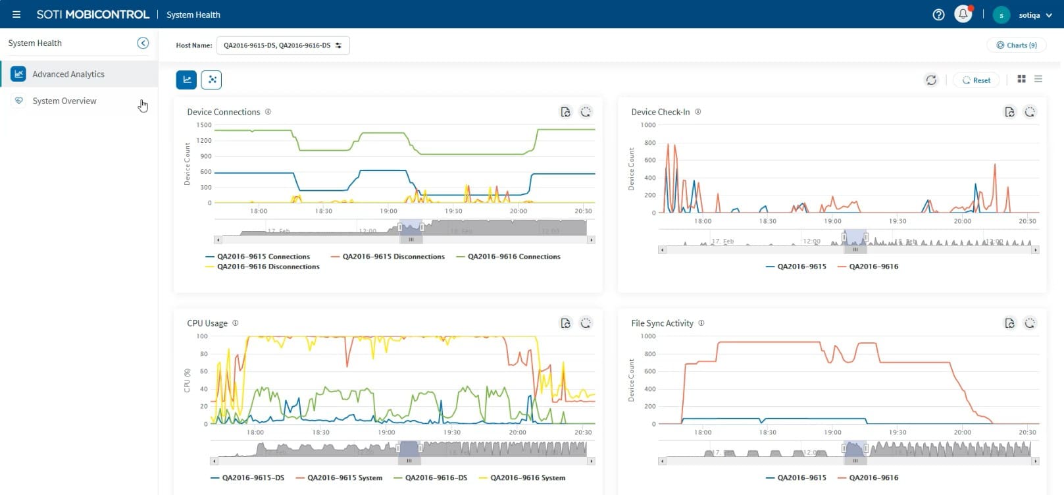The image size is (1064, 495).
Task: Open System Overview in sidebar
Action: click(79, 101)
